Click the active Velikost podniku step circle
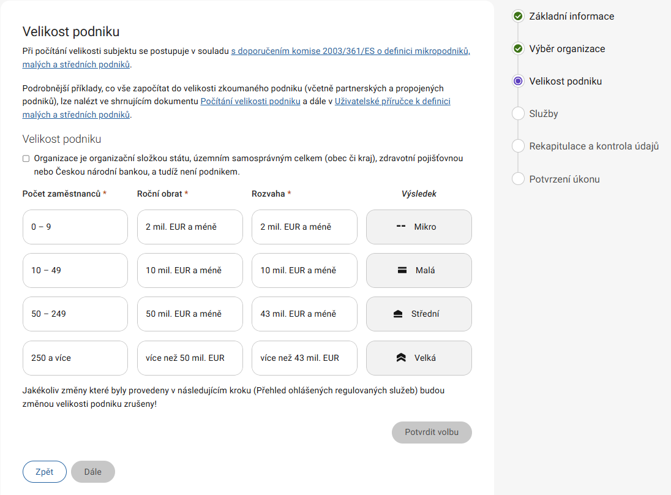Viewport: 671px width, 495px height. click(518, 81)
